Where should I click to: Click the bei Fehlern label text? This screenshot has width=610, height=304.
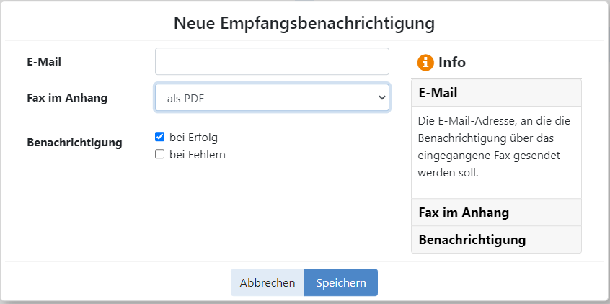click(198, 155)
